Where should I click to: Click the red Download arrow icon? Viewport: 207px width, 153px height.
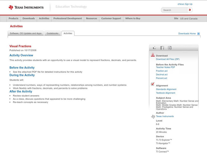(153, 55)
